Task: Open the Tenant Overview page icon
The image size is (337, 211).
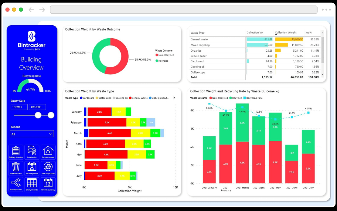Action: [48, 152]
